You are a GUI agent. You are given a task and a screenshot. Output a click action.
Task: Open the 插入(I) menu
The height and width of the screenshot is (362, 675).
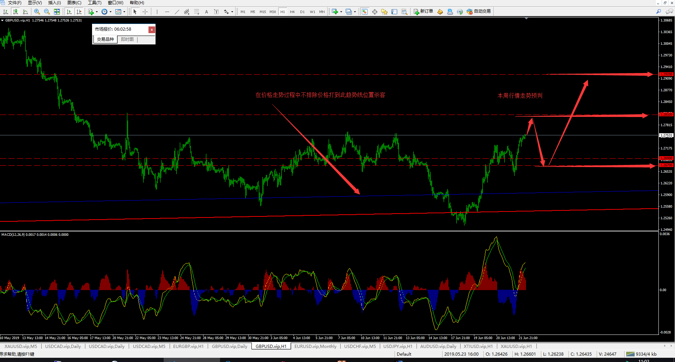tap(54, 3)
